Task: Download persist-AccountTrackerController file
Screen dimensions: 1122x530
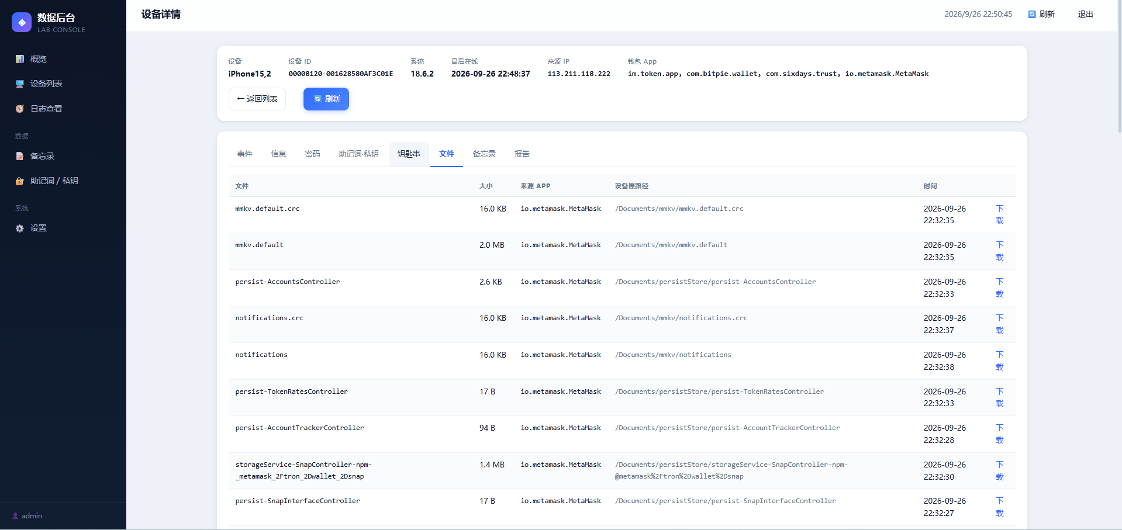Action: pyautogui.click(x=1000, y=434)
